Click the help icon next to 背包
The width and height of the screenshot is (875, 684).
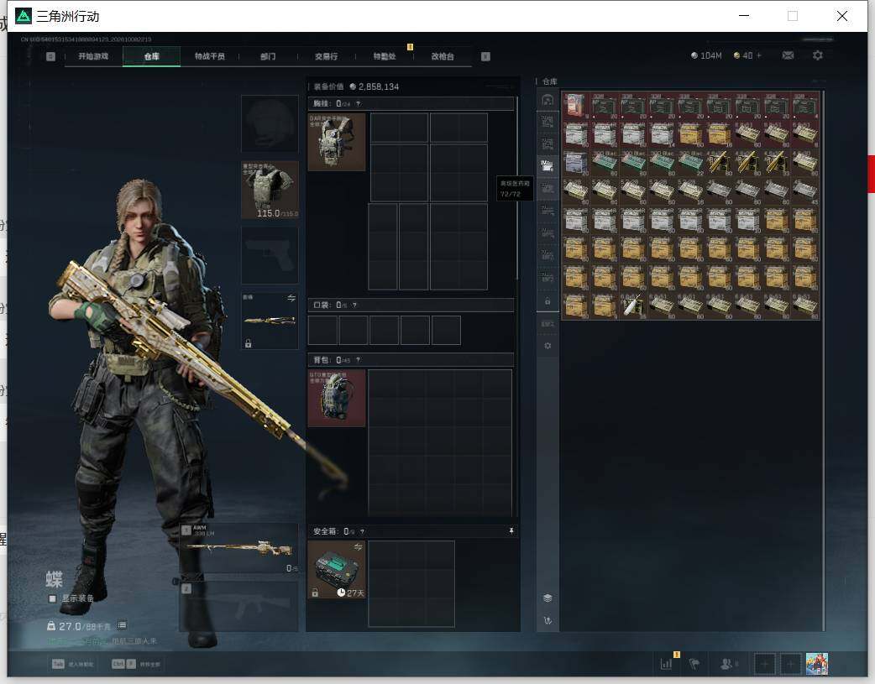pyautogui.click(x=359, y=360)
